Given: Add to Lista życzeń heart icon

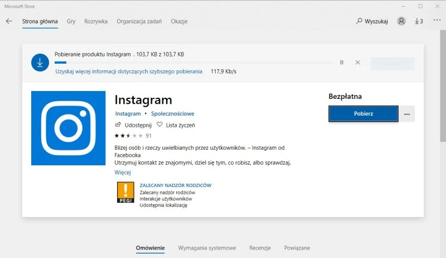Looking at the screenshot, I should tap(159, 125).
